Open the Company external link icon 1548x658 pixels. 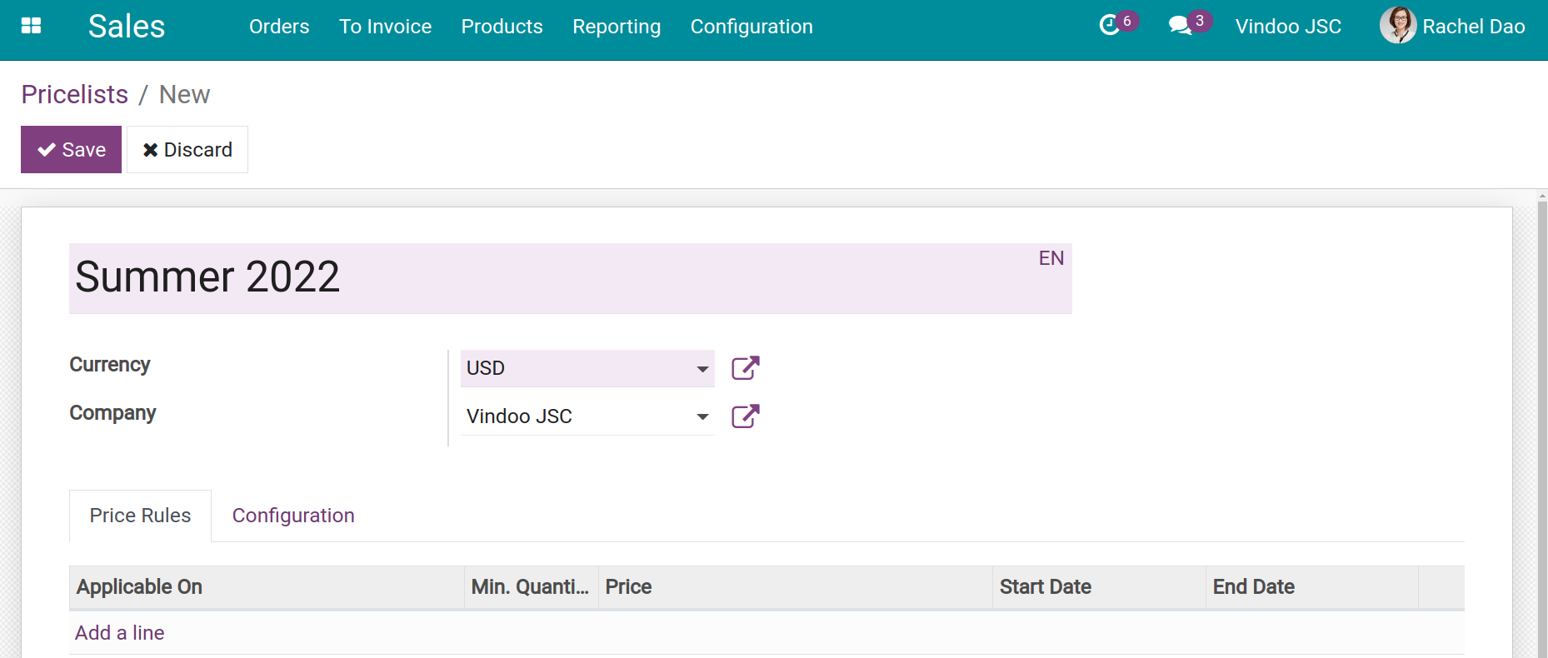click(x=745, y=416)
